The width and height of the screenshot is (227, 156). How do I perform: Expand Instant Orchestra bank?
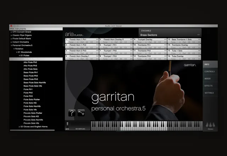click(11, 42)
